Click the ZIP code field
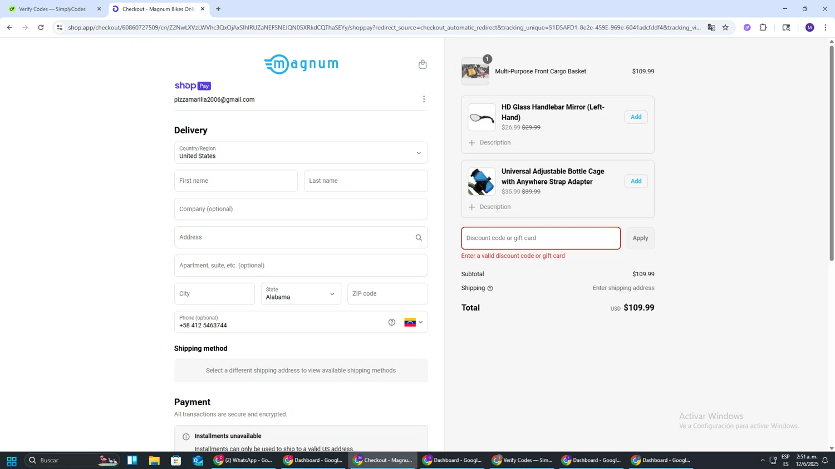Screen dimensions: 835x469 (387, 294)
